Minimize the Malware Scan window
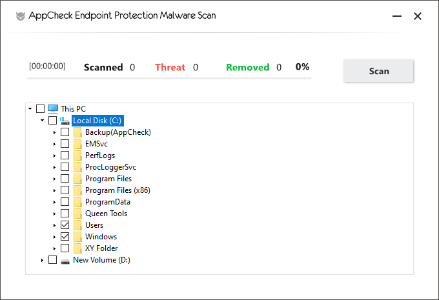This screenshot has height=300, width=439. (397, 16)
